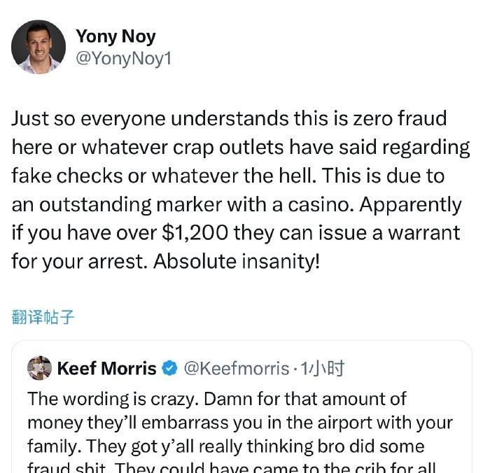Click the Keef Morris name in quote
The height and width of the screenshot is (473, 483).
[x=106, y=368]
